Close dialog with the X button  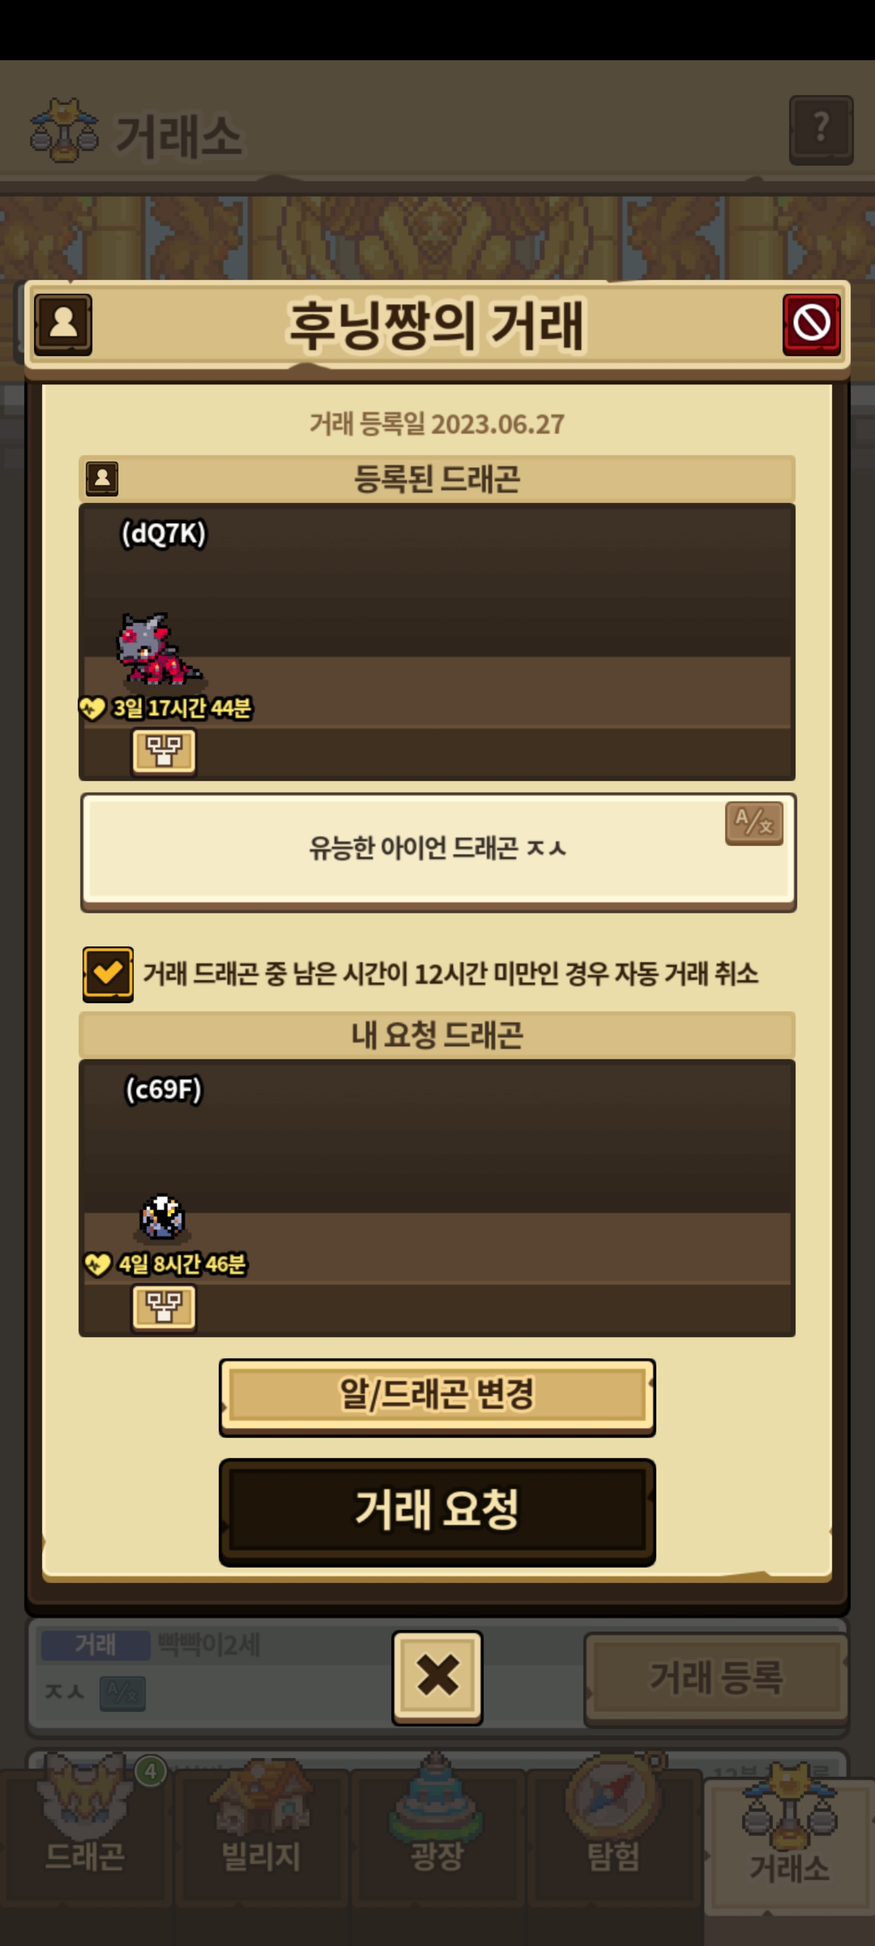point(437,1678)
